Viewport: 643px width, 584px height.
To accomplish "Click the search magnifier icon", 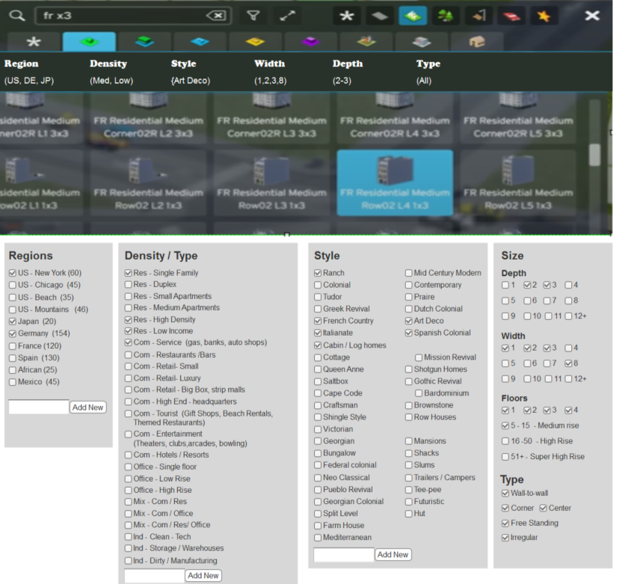I will click(x=17, y=16).
